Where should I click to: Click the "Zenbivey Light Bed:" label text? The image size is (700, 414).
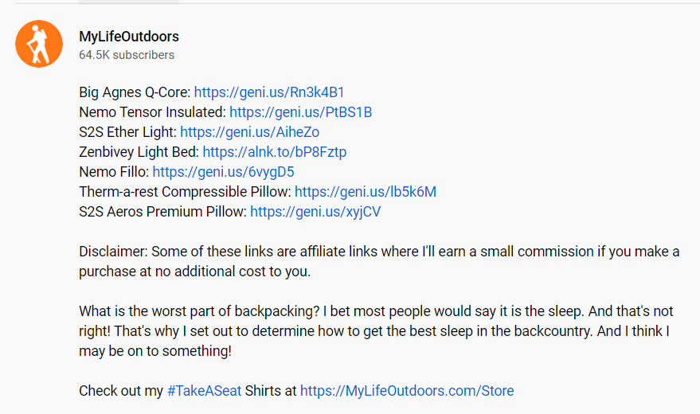click(x=139, y=152)
